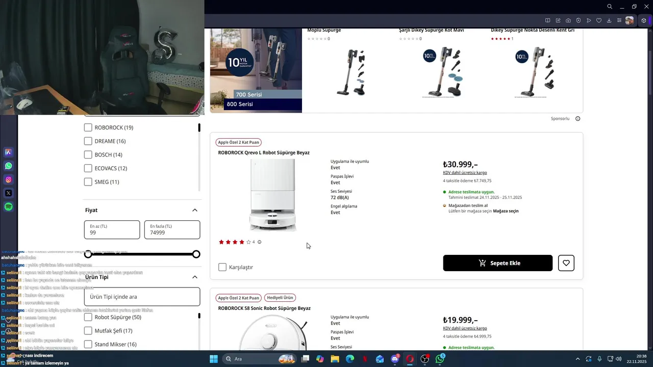Viewport: 653px width, 367px height.
Task: Click the Mağaza seçin link
Action: click(506, 211)
